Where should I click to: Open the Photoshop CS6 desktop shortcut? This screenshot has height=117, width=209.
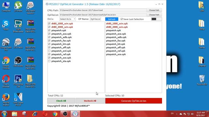pyautogui.click(x=18, y=81)
